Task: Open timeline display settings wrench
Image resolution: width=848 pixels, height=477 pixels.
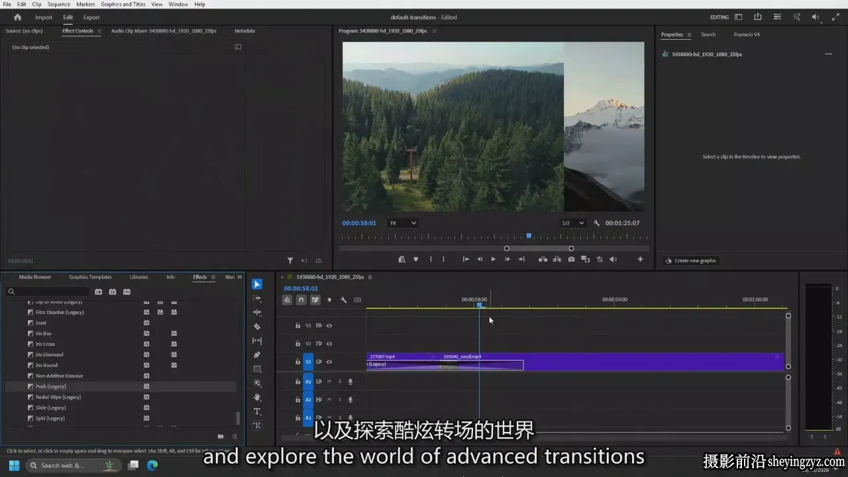Action: click(x=343, y=300)
